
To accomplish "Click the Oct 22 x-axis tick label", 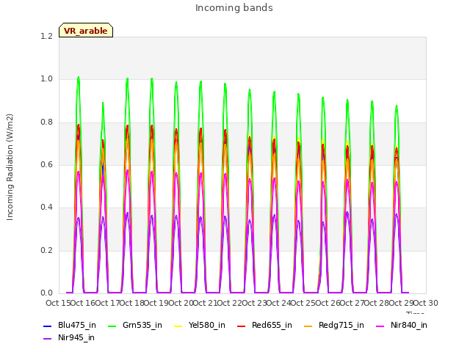I will pyautogui.click(x=230, y=303).
